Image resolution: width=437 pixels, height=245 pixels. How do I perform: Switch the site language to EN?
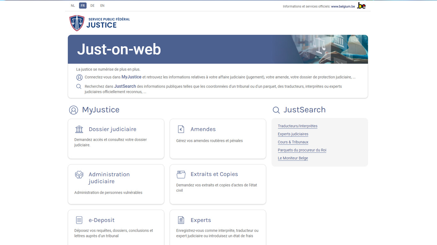(x=102, y=5)
